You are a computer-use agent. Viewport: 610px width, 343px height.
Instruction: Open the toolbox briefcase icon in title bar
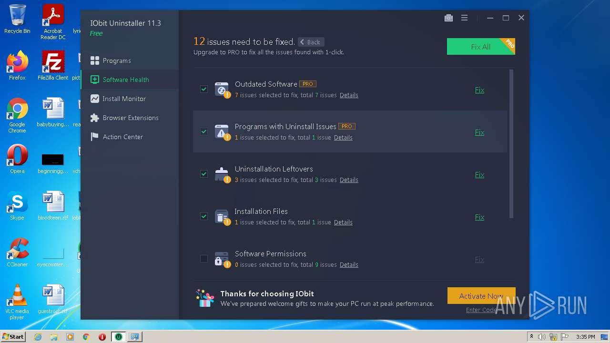click(448, 18)
